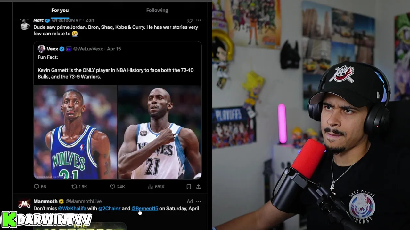Viewport: 410px width, 230px height.
Task: Click the @MammothLive handle
Action: click(84, 201)
